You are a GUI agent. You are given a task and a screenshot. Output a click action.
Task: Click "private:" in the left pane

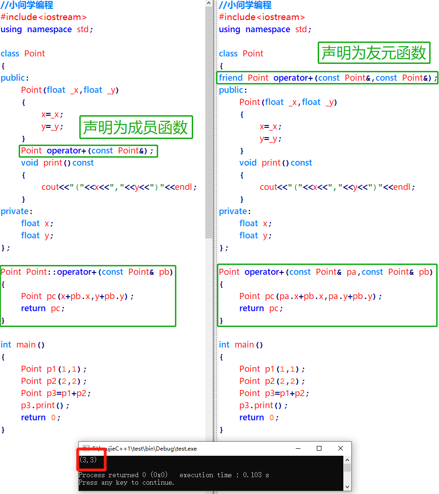coord(16,211)
